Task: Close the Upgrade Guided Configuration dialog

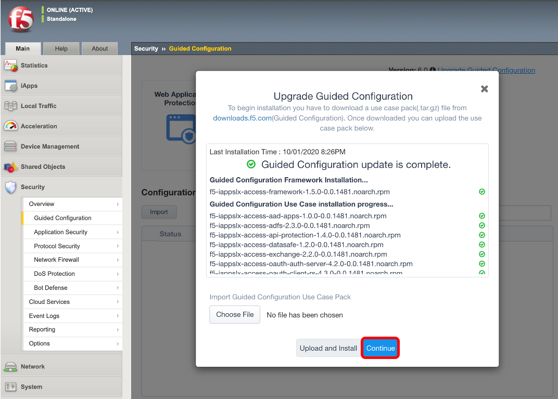Action: pyautogui.click(x=484, y=89)
